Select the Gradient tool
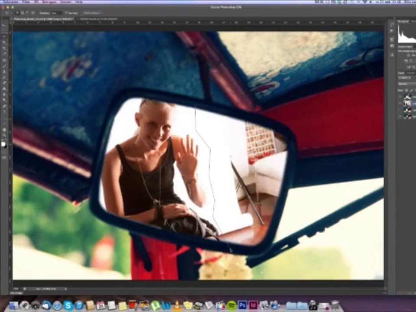Screen dimensions: 416x312 (x=4, y=89)
